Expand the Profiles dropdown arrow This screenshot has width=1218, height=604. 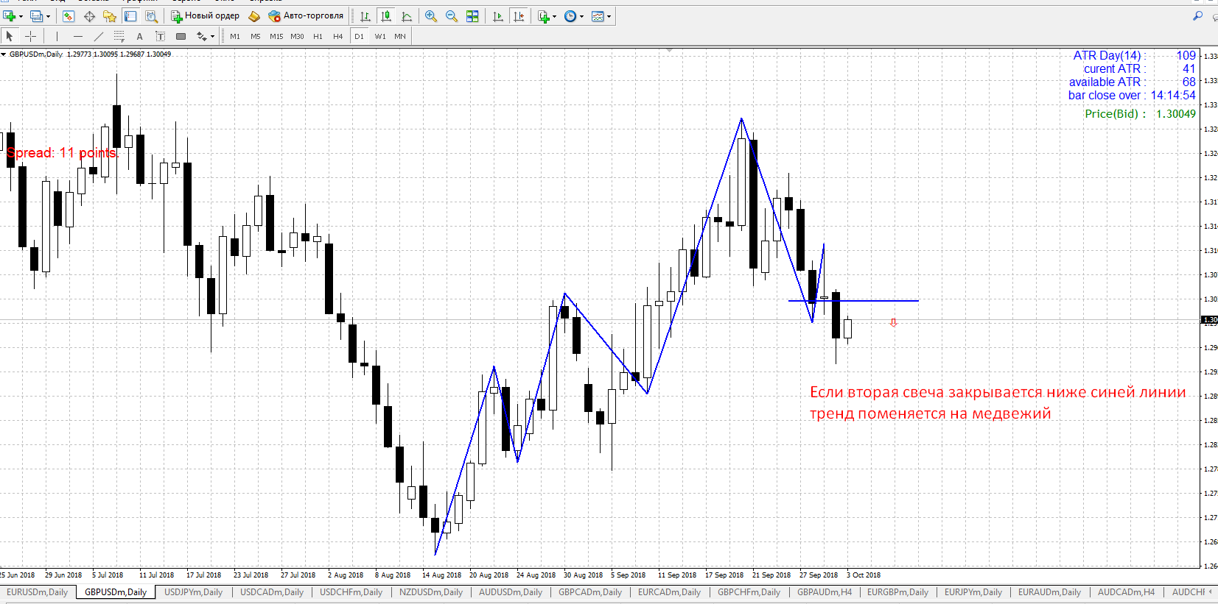48,16
